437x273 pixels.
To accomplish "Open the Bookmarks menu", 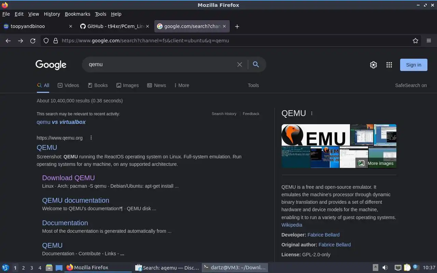I will click(77, 14).
